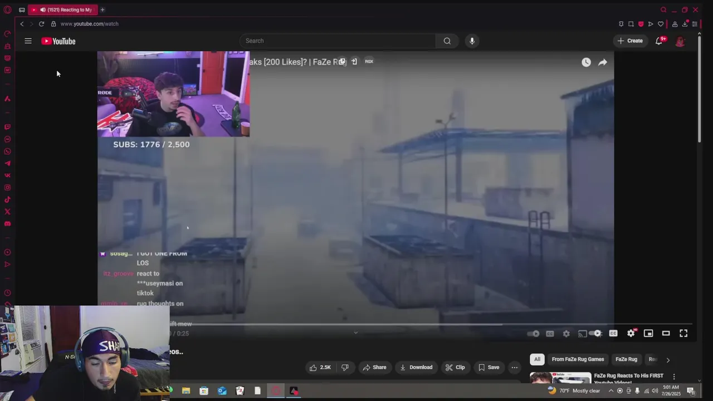Switch to the Reacting to My browser tab
The width and height of the screenshot is (713, 401).
[x=62, y=9]
